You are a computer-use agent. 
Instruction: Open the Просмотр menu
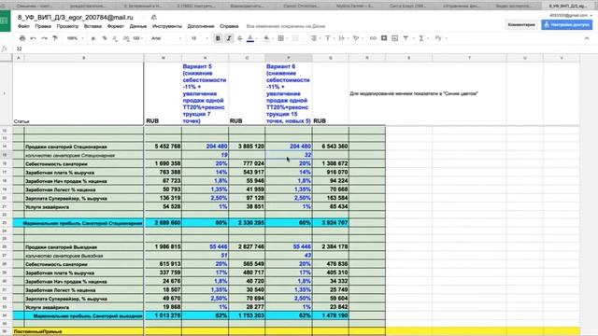[x=67, y=26]
